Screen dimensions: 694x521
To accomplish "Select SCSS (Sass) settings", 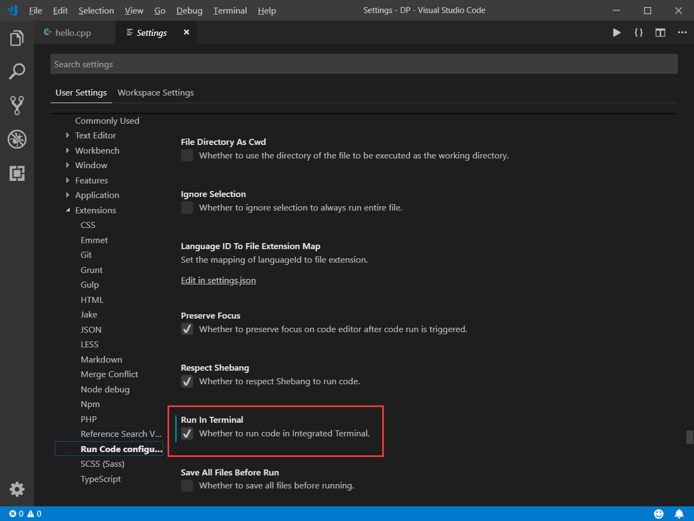I will 102,463.
